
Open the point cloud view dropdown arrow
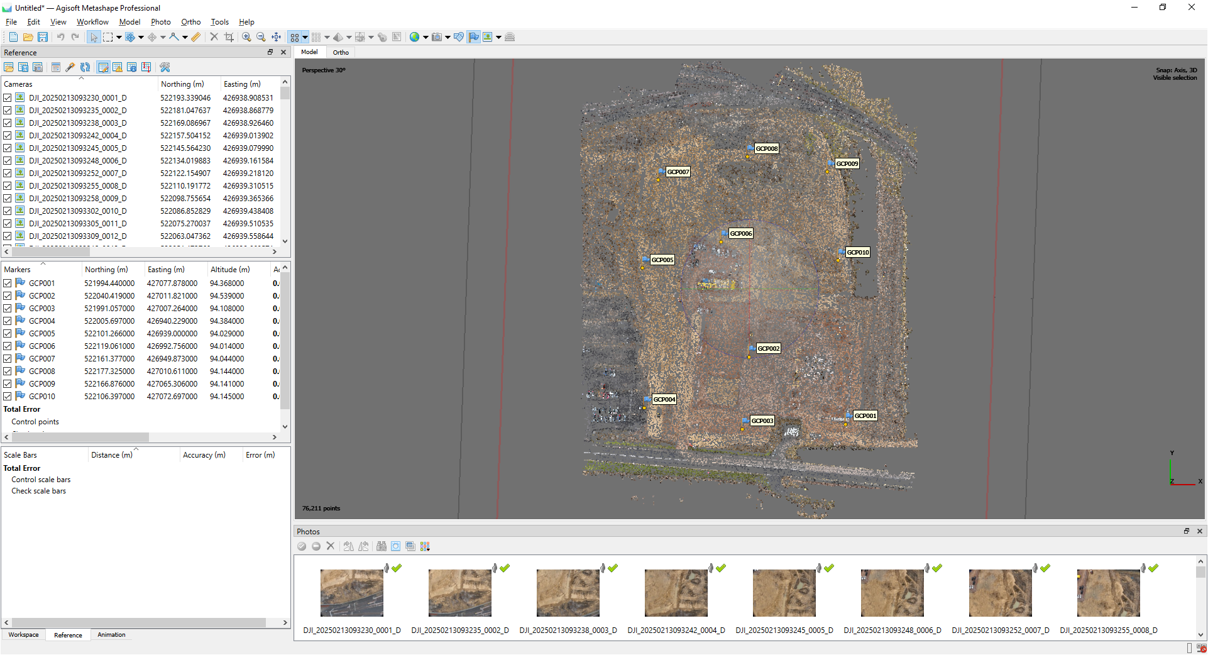tap(305, 37)
